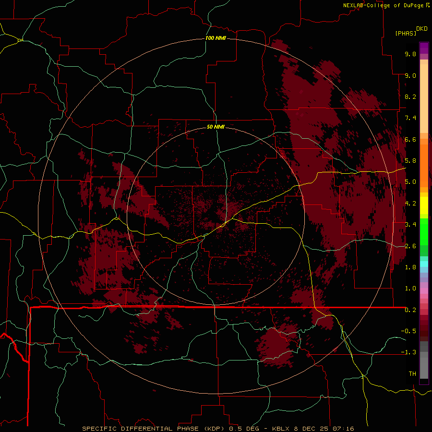The width and height of the screenshot is (432, 432).
Task: Select the 9.8 value on the color scale
Action: (410, 54)
